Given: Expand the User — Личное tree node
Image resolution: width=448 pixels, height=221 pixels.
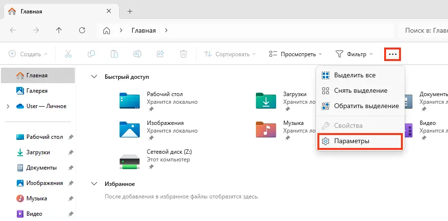Looking at the screenshot, I should click(8, 106).
